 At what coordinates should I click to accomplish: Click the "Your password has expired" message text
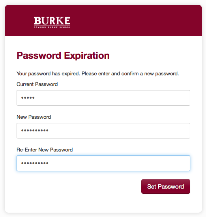point(98,74)
